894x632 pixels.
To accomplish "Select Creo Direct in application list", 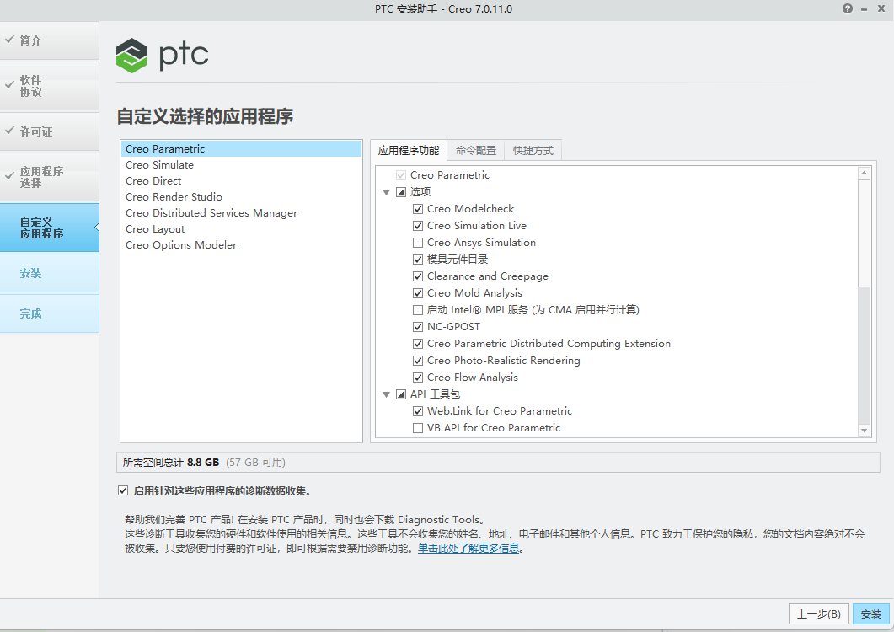I will click(x=241, y=181).
